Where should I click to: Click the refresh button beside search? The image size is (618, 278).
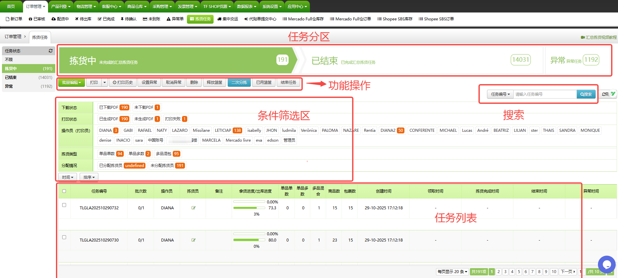(x=607, y=94)
